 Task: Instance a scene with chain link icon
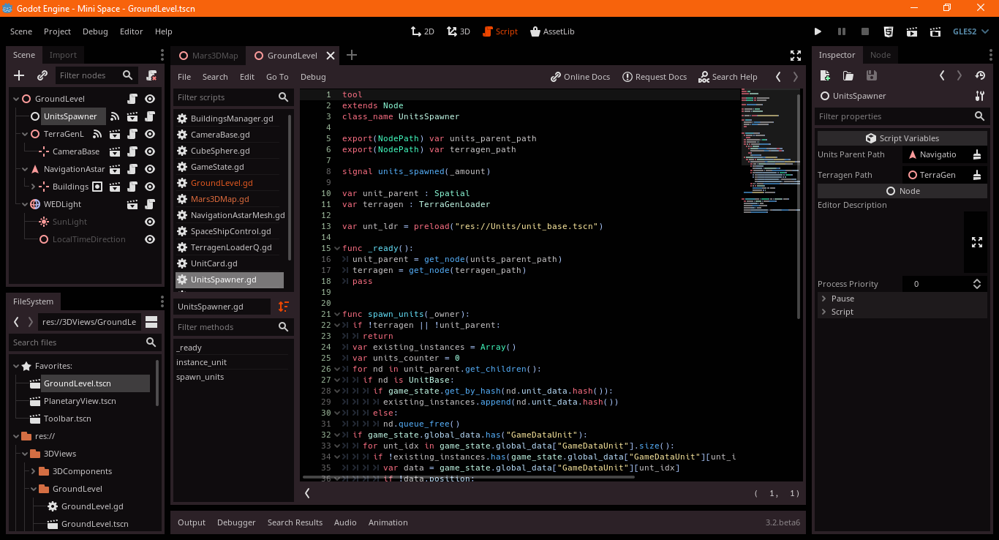tap(42, 75)
